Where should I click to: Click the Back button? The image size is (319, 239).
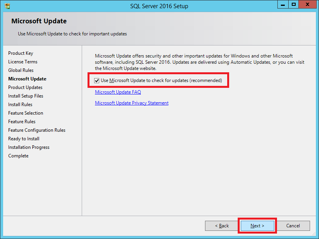pyautogui.click(x=222, y=226)
